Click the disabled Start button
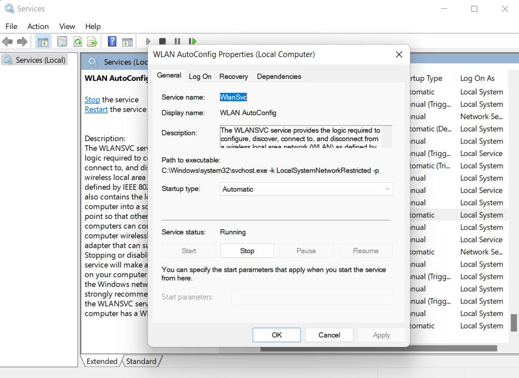Image resolution: width=519 pixels, height=378 pixels. pos(189,250)
